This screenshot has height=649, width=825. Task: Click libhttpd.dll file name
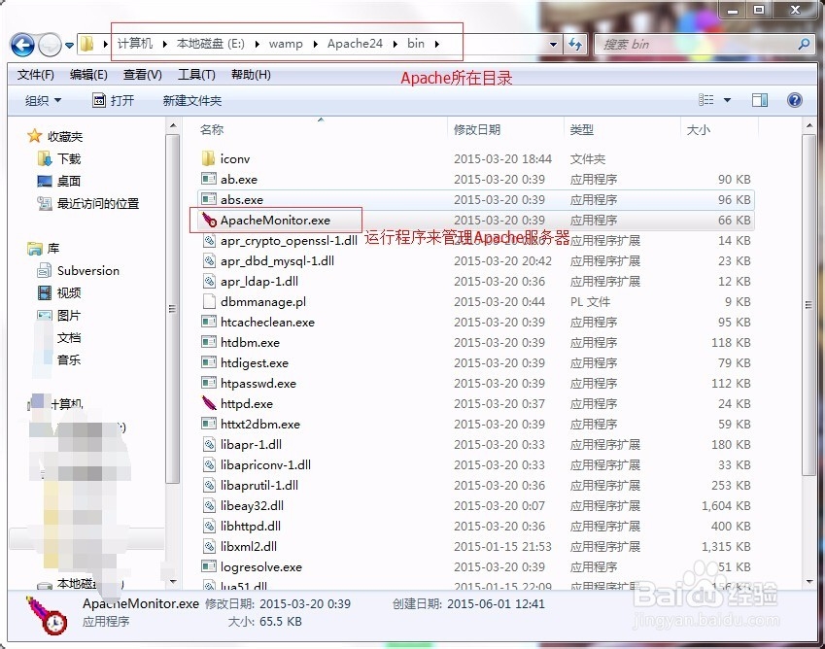[251, 526]
